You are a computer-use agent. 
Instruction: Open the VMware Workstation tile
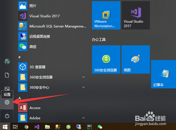click(106, 15)
